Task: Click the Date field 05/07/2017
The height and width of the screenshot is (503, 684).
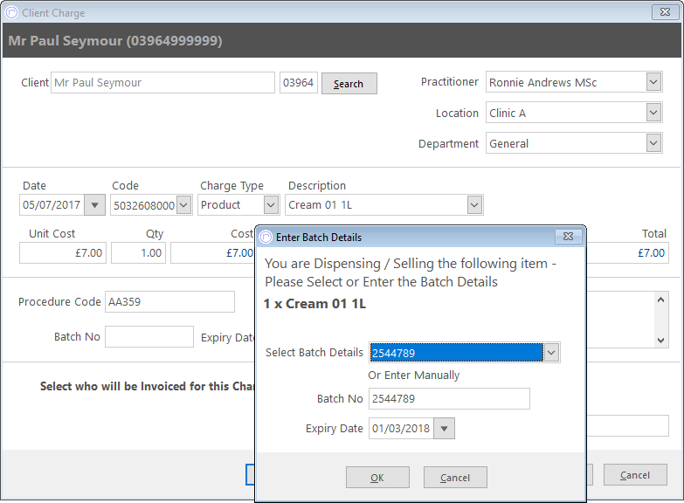Action: [52, 205]
